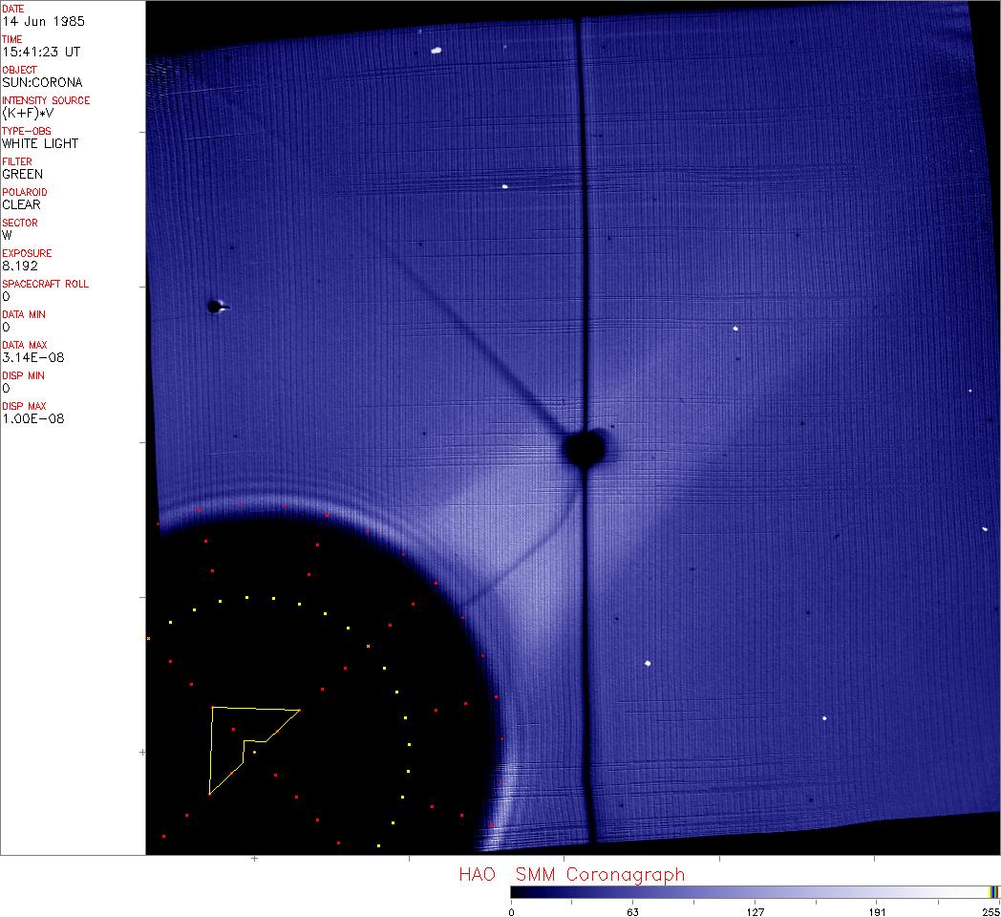Click the GREEN filter value

pyautogui.click(x=23, y=174)
